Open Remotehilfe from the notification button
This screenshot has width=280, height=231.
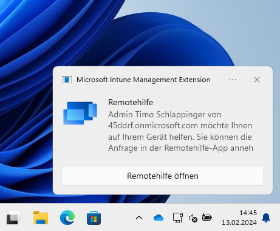(x=163, y=176)
